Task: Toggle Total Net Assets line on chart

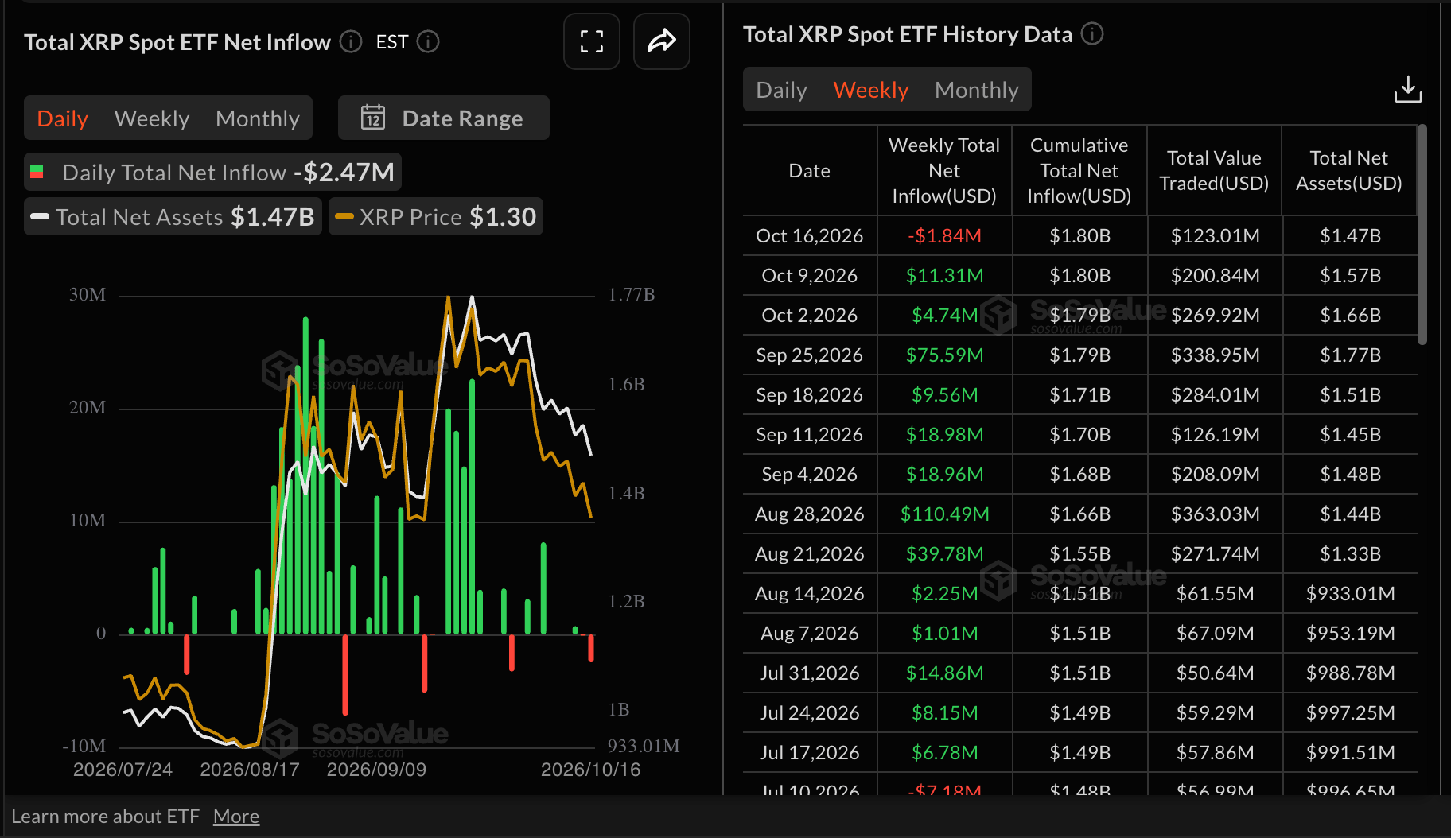Action: pos(173,216)
